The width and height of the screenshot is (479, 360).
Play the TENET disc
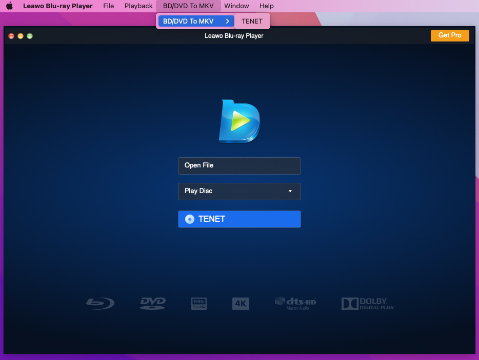239,219
